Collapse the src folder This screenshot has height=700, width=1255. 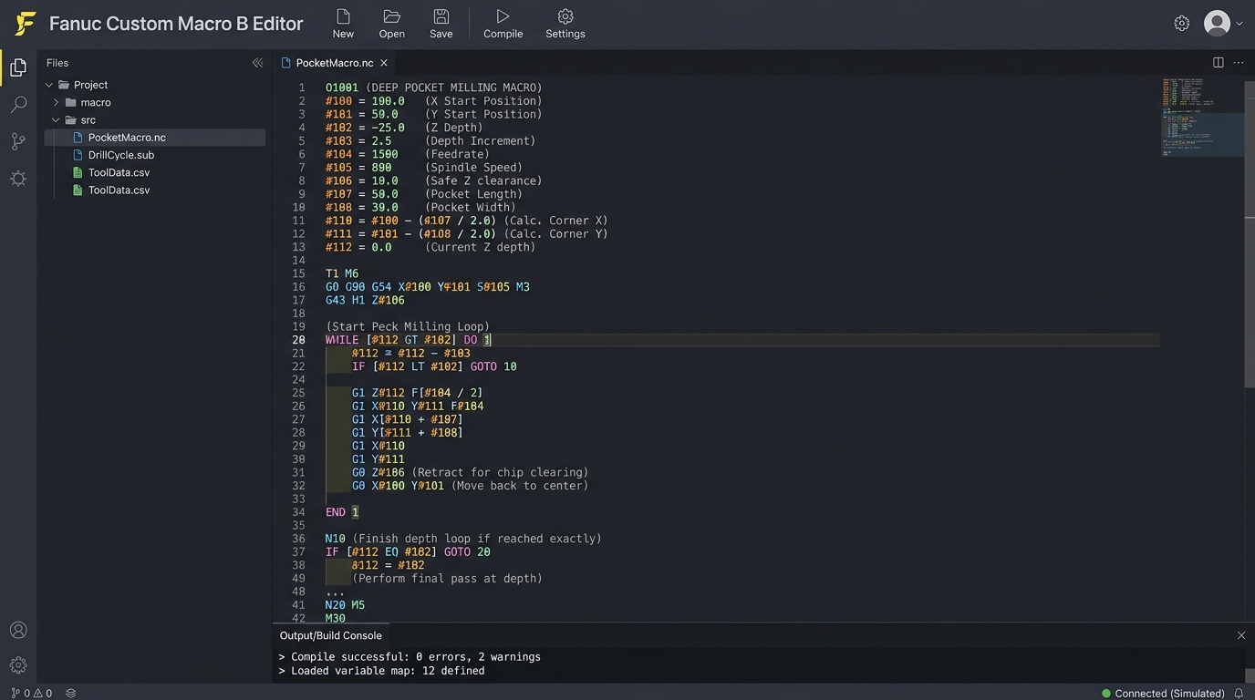point(56,119)
